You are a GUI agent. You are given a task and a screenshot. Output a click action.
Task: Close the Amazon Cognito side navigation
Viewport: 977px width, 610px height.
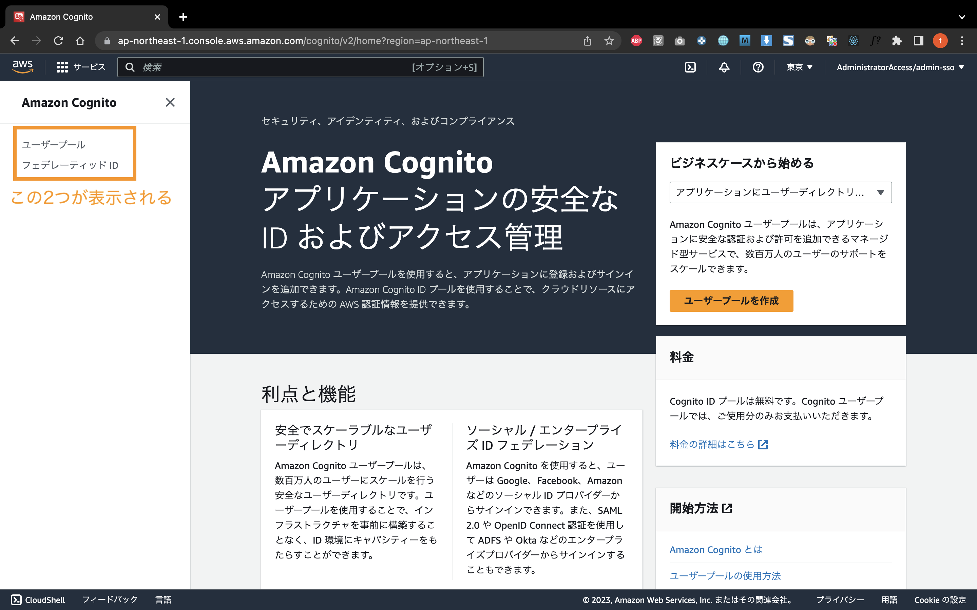[170, 102]
